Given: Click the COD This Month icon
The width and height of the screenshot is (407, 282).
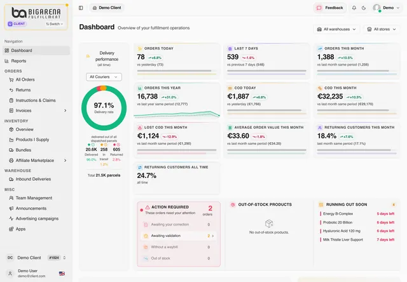Looking at the screenshot, I should click(x=320, y=88).
